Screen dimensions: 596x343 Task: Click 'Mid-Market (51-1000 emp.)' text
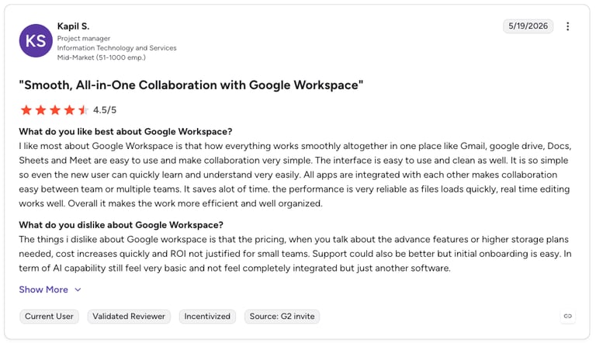(x=101, y=57)
